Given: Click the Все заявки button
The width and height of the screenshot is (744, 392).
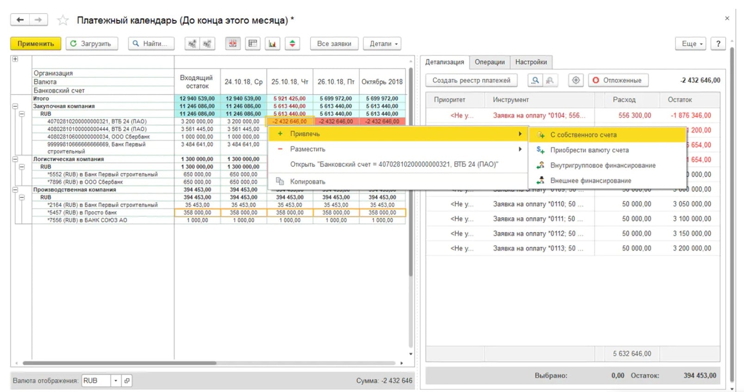Looking at the screenshot, I should click(x=334, y=44).
